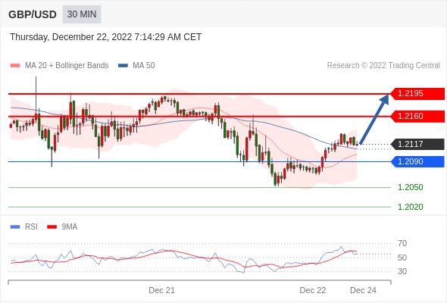The image size is (447, 303).
Task: Click the 1.2020 green support label
Action: tap(410, 207)
